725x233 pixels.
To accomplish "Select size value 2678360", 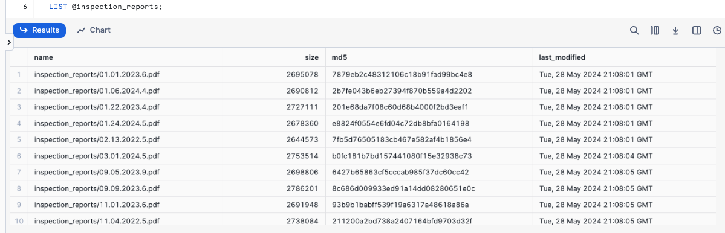I will (x=274, y=123).
